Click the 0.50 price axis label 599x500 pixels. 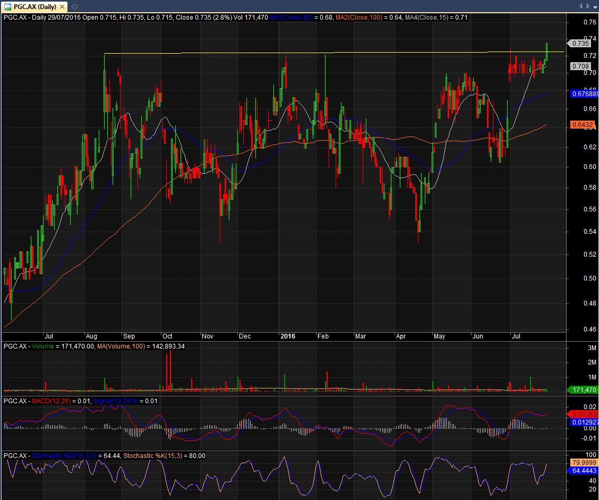(x=590, y=278)
